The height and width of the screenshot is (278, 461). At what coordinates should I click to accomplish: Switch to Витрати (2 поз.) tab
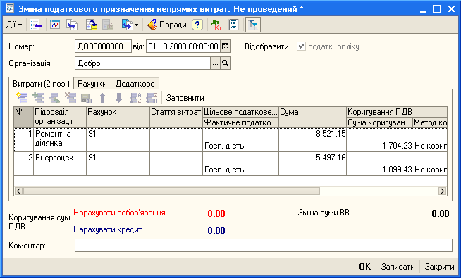(x=41, y=84)
